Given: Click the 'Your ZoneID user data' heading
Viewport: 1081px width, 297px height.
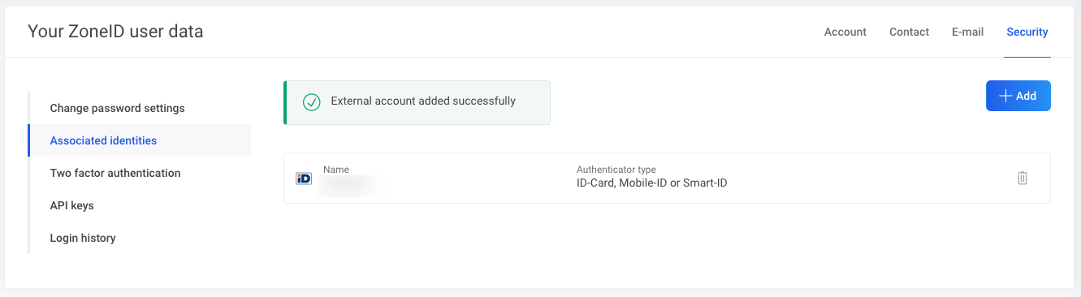Looking at the screenshot, I should tap(115, 32).
